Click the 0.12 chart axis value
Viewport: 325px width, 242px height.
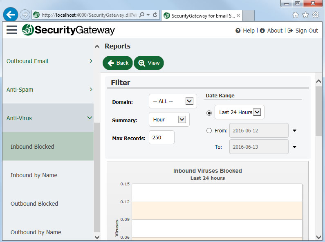[125, 202]
